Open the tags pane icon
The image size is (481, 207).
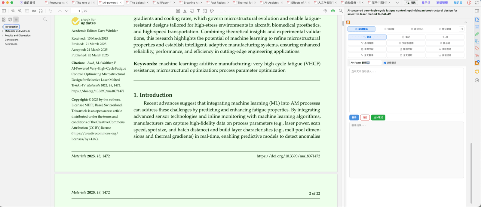477,48
